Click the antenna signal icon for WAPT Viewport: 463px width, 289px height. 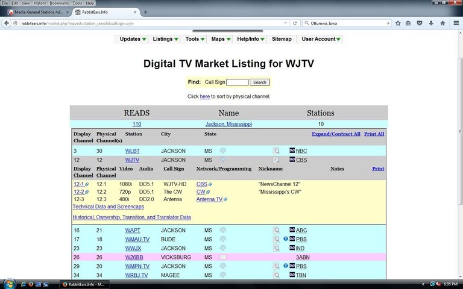click(223, 231)
